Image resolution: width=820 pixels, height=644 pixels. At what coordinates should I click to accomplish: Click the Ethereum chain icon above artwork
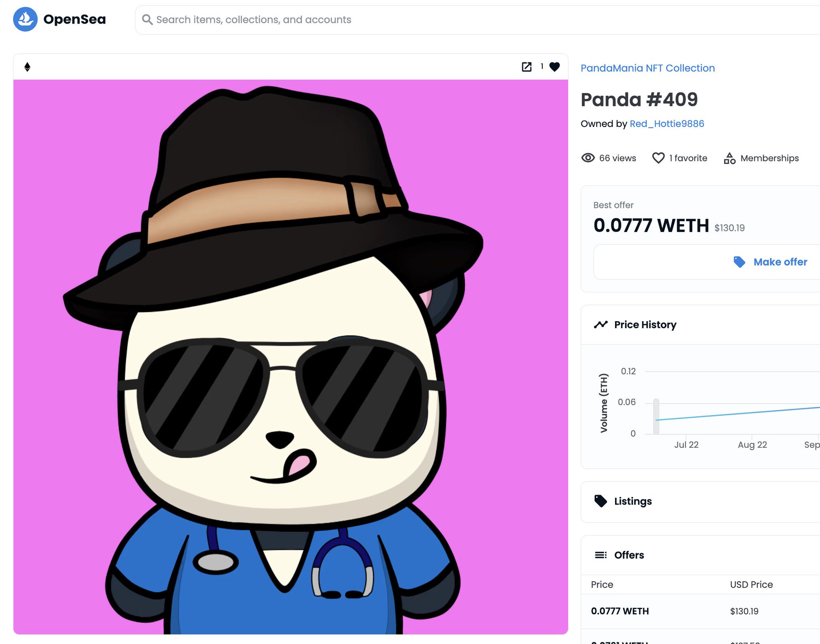27,67
